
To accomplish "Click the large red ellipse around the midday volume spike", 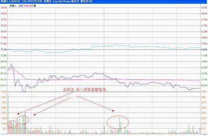I will pyautogui.click(x=118, y=122).
